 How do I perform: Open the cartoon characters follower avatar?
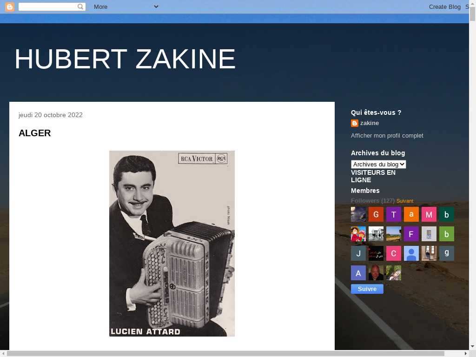click(x=358, y=234)
